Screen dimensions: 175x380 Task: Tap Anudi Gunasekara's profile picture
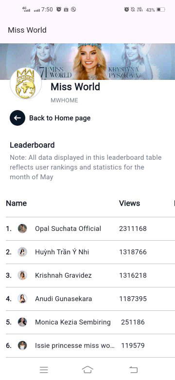click(x=22, y=299)
